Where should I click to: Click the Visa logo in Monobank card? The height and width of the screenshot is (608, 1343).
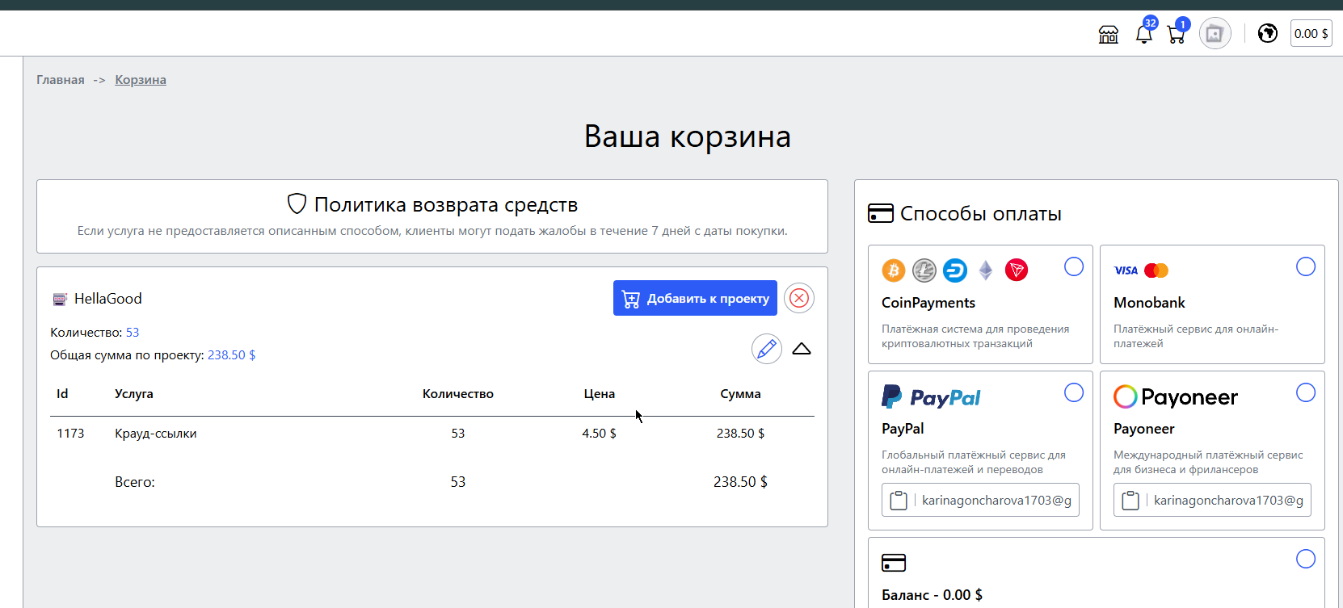point(1126,270)
